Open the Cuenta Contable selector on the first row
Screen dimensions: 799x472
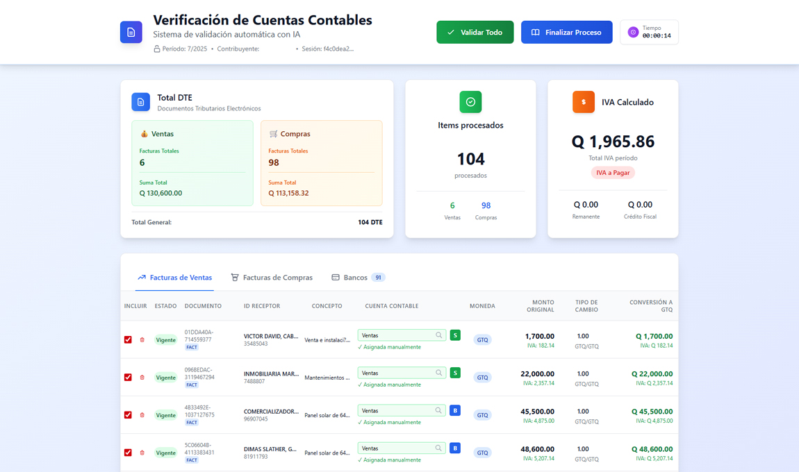coord(396,335)
